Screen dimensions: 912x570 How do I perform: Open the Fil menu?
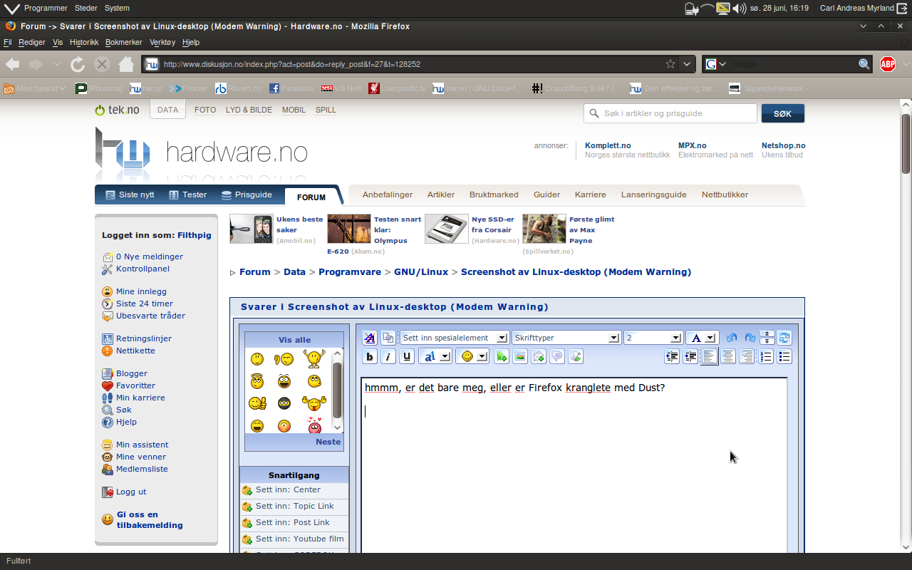pos(7,42)
